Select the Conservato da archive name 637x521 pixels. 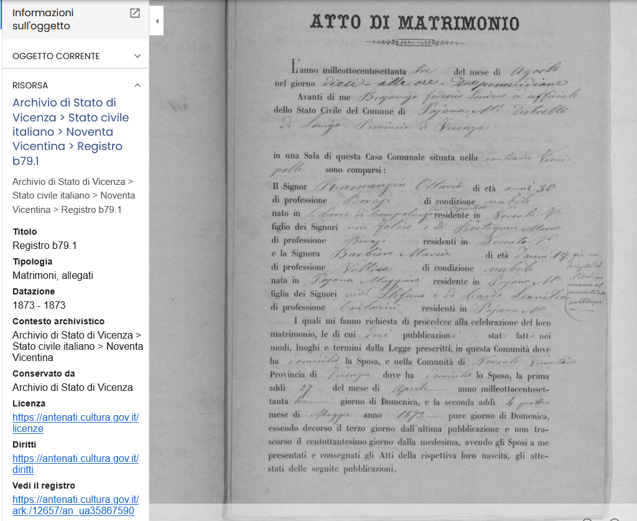(x=72, y=388)
